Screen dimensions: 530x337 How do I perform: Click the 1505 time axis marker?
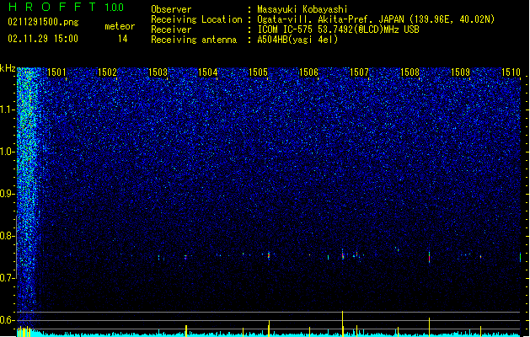pos(258,72)
